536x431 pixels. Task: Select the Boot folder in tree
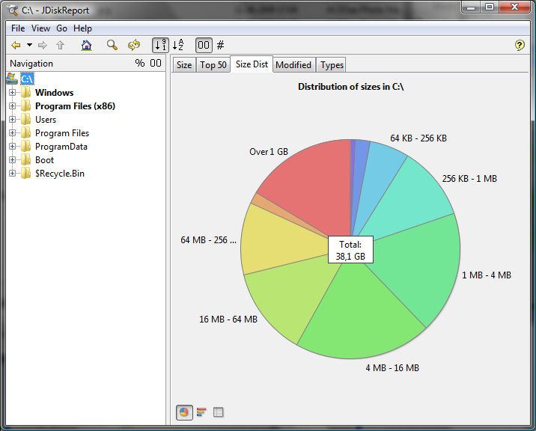coord(44,159)
